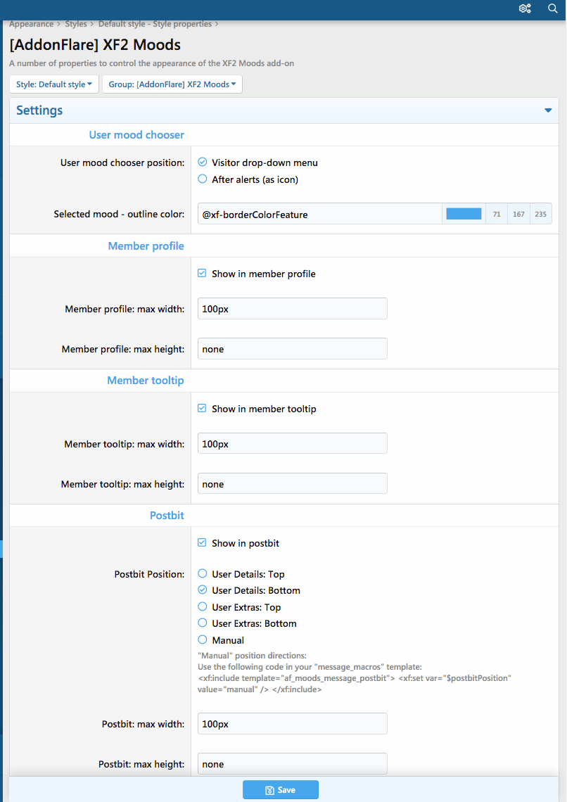Click the Save button
The height and width of the screenshot is (802, 567).
[280, 790]
